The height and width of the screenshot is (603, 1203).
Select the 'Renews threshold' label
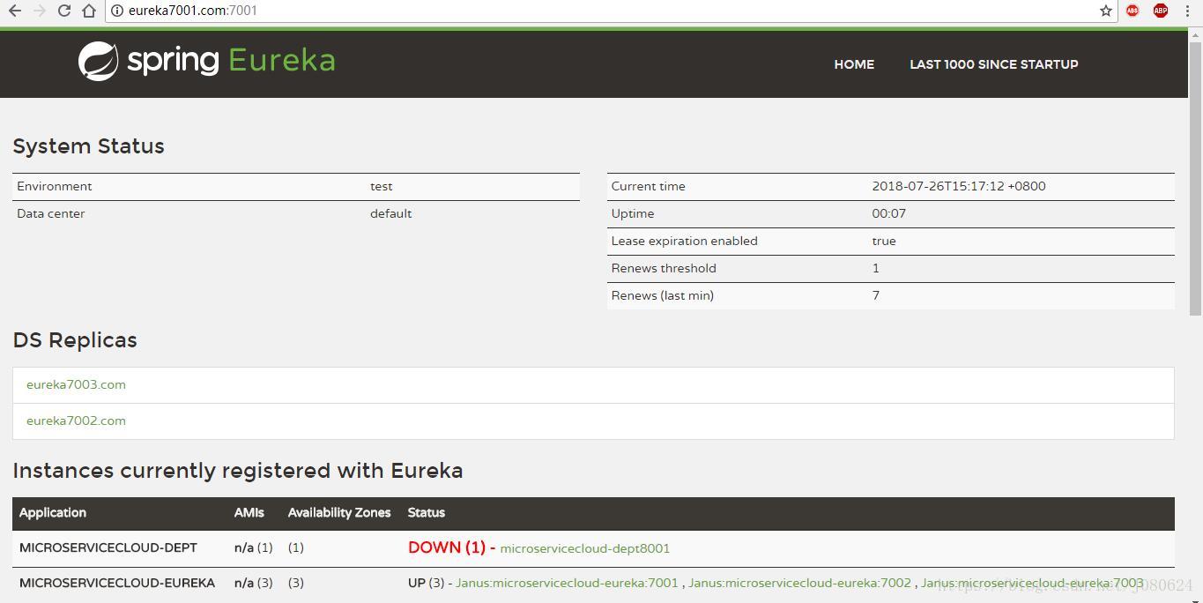point(664,269)
